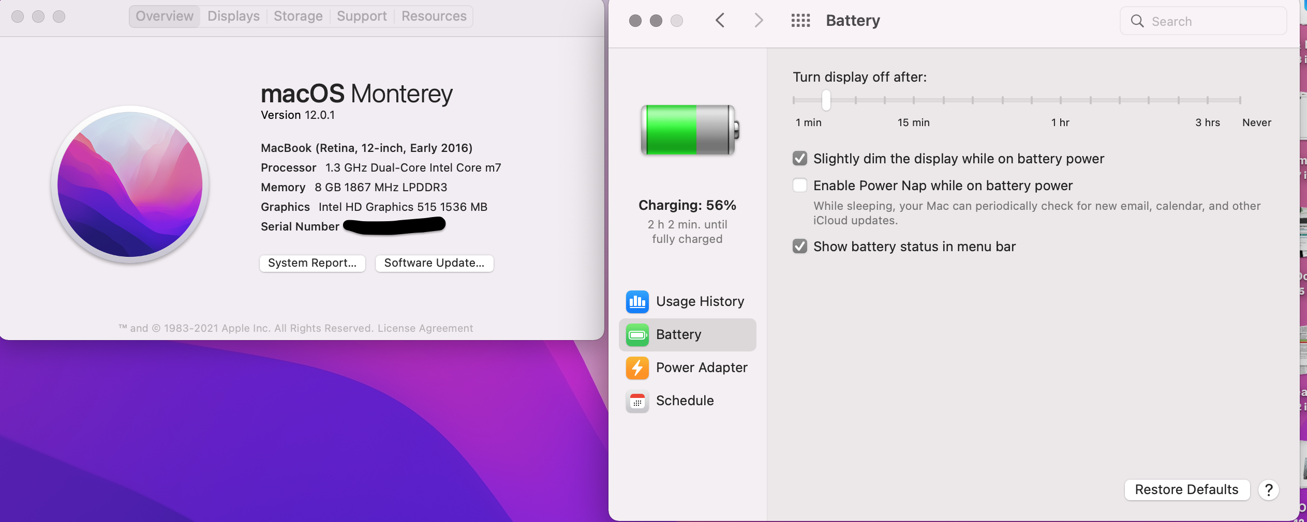The image size is (1307, 522).
Task: Click the MacBook (Retina, 12-inch, Early 2016) text
Action: (x=367, y=148)
